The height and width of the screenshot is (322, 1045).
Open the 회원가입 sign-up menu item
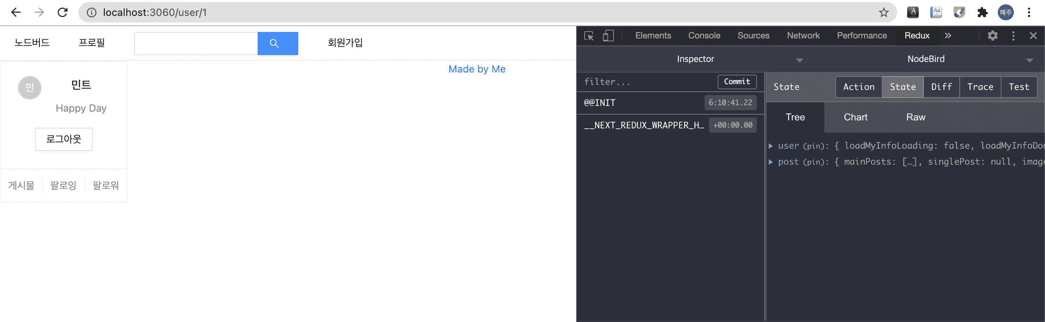click(345, 42)
